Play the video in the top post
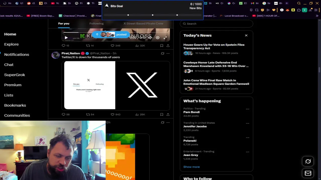The width and height of the screenshot is (321, 180). point(66,38)
